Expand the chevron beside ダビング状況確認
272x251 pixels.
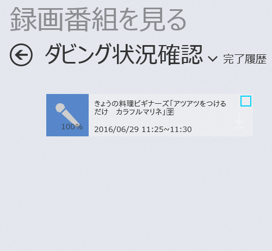[212, 59]
